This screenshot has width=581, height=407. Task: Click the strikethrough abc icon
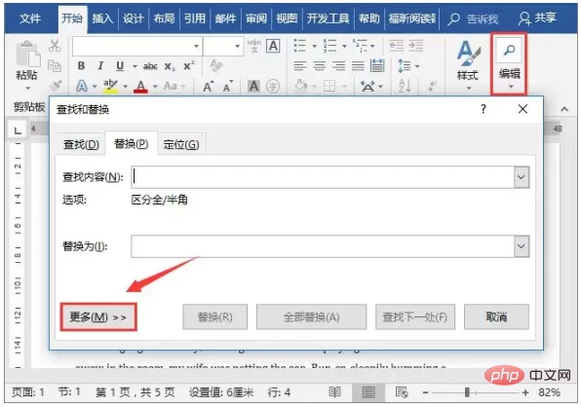click(150, 66)
